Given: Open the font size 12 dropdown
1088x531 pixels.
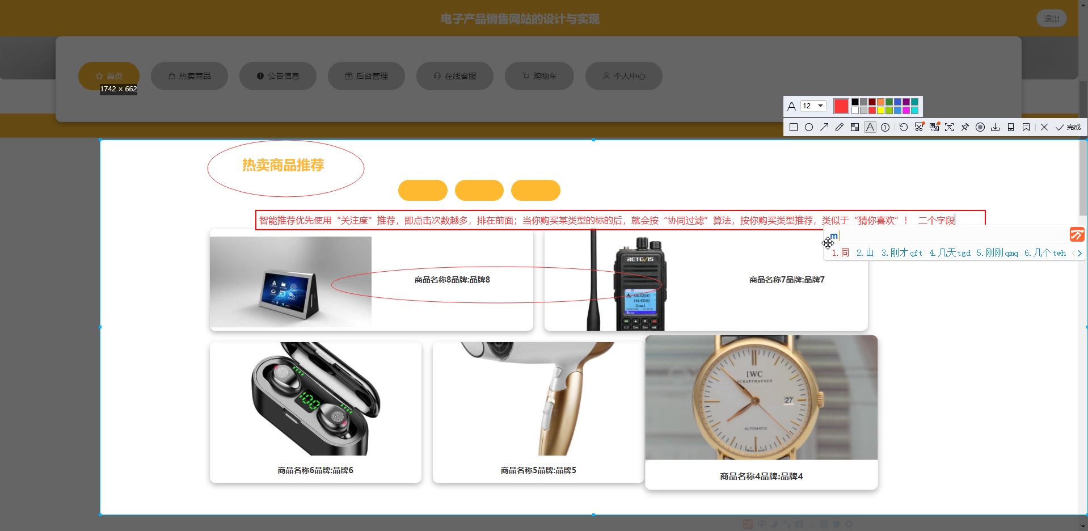Looking at the screenshot, I should point(813,106).
